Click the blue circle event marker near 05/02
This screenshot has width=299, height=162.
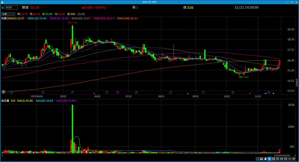(x=72, y=93)
